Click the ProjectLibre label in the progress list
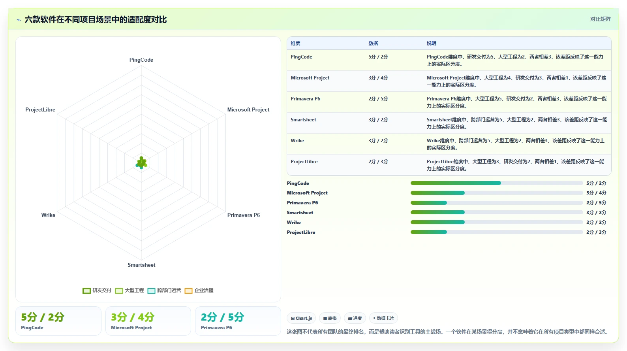Image resolution: width=627 pixels, height=351 pixels. [301, 232]
